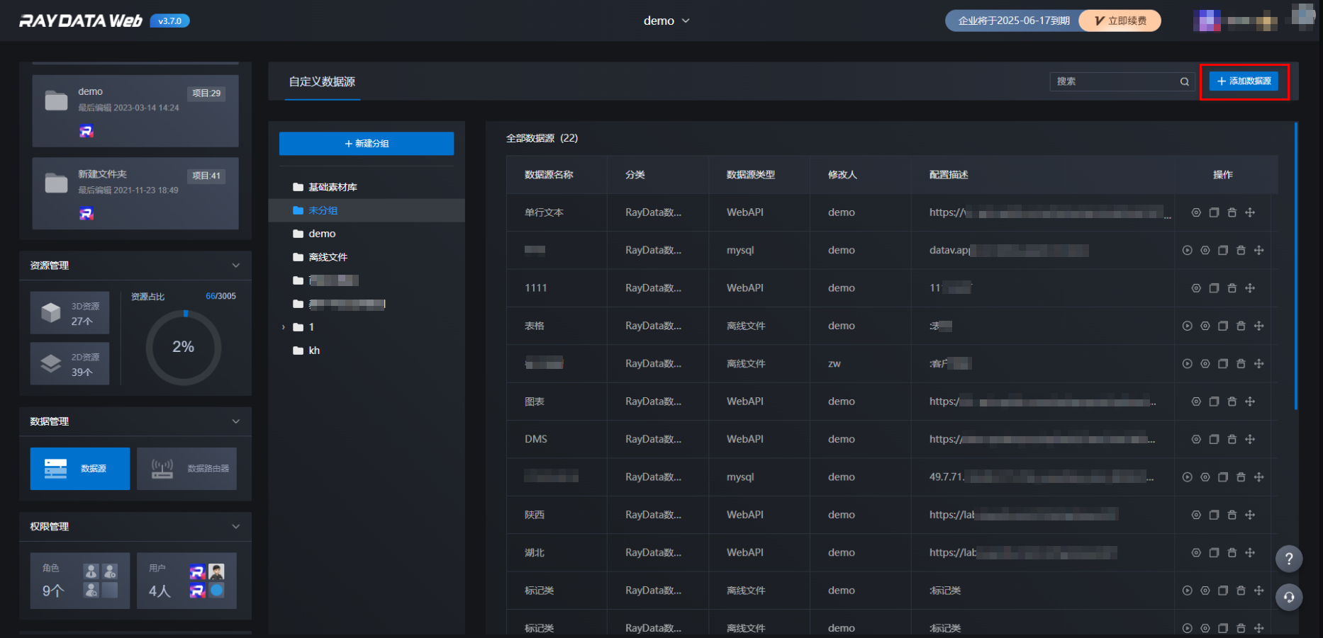Select the 基础素材库 group folder

[332, 187]
